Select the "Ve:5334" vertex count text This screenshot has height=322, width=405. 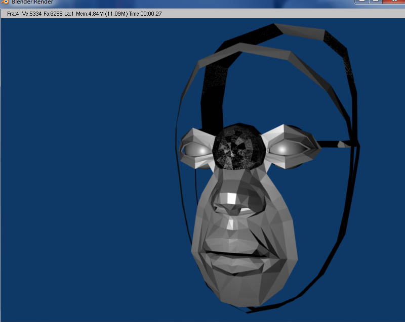(32, 14)
